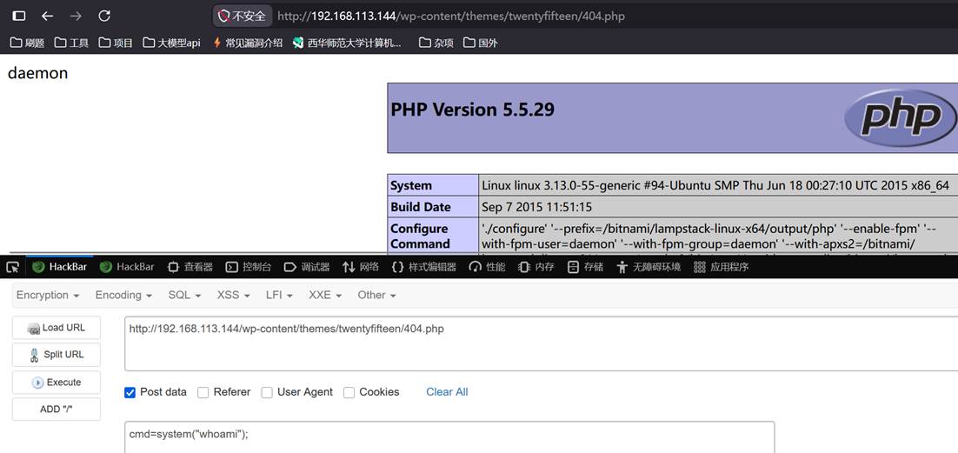Open the 常见漏洞介绍 bookmark
This screenshot has height=453, width=958.
coord(248,43)
